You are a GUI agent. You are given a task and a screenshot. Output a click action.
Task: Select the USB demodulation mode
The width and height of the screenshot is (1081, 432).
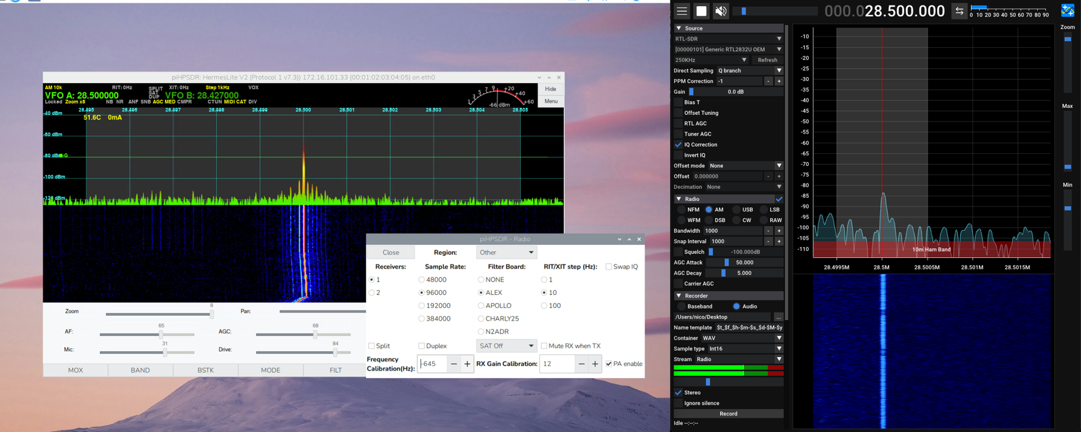(737, 210)
